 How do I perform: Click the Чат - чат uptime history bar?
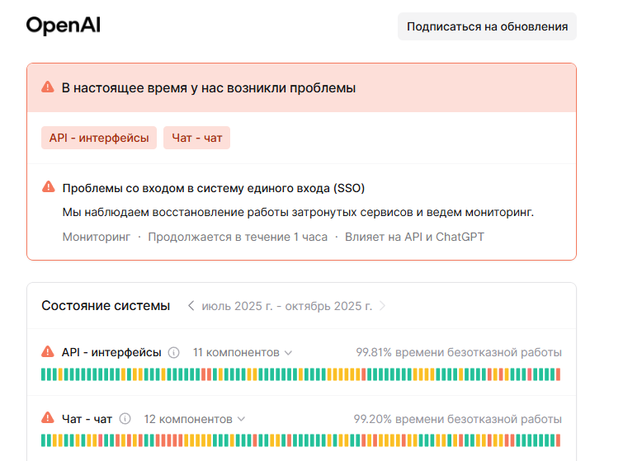[x=301, y=440]
